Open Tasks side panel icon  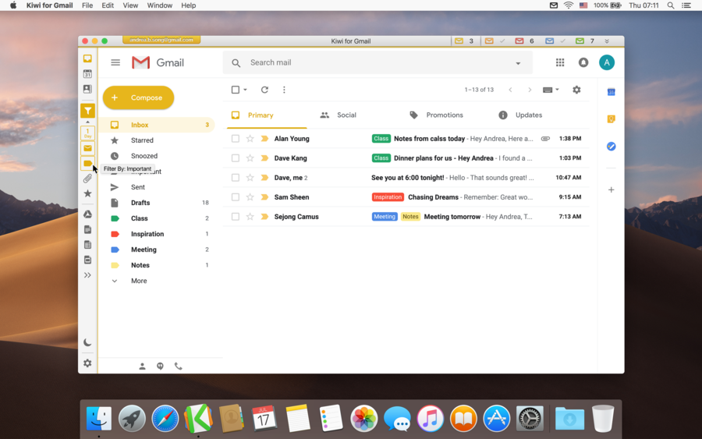pos(611,147)
